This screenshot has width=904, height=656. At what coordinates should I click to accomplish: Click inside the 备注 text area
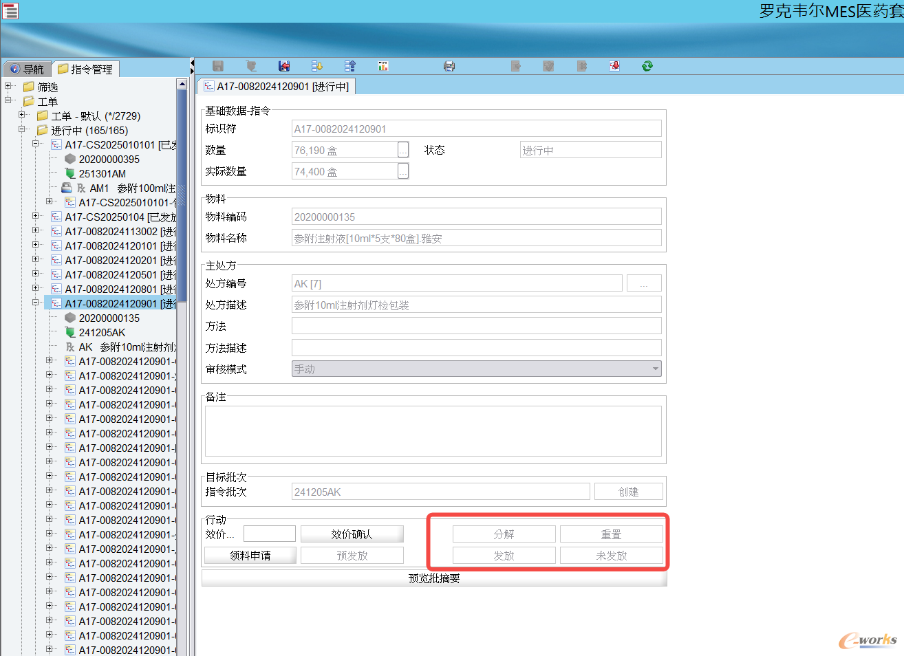433,431
